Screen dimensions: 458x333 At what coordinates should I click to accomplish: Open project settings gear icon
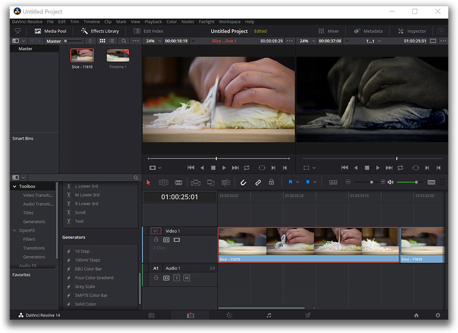coord(438,315)
